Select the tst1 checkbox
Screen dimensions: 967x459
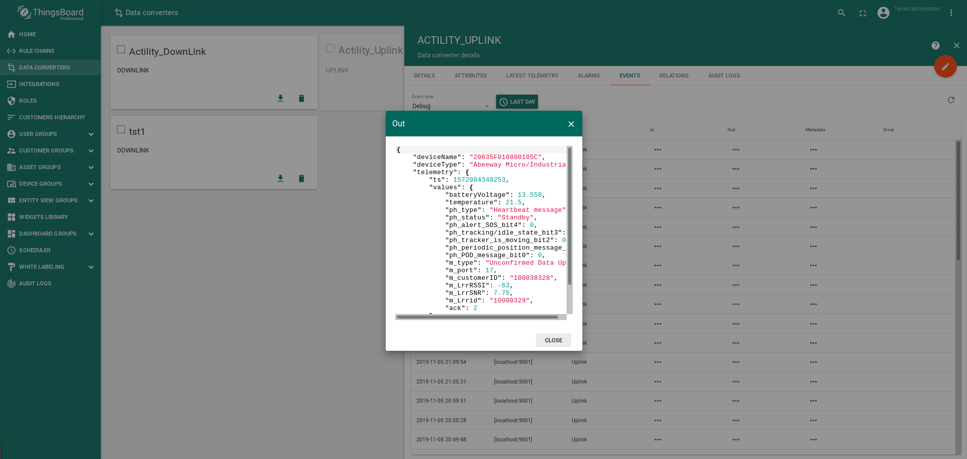click(121, 129)
